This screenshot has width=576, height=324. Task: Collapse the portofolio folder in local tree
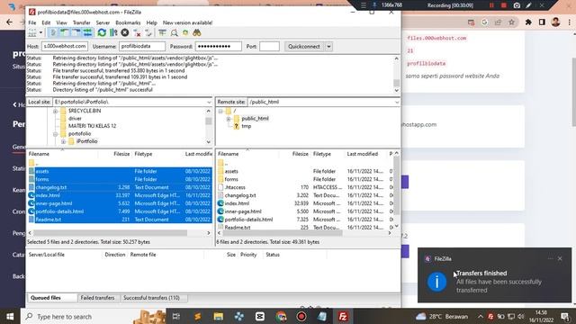pyautogui.click(x=56, y=134)
